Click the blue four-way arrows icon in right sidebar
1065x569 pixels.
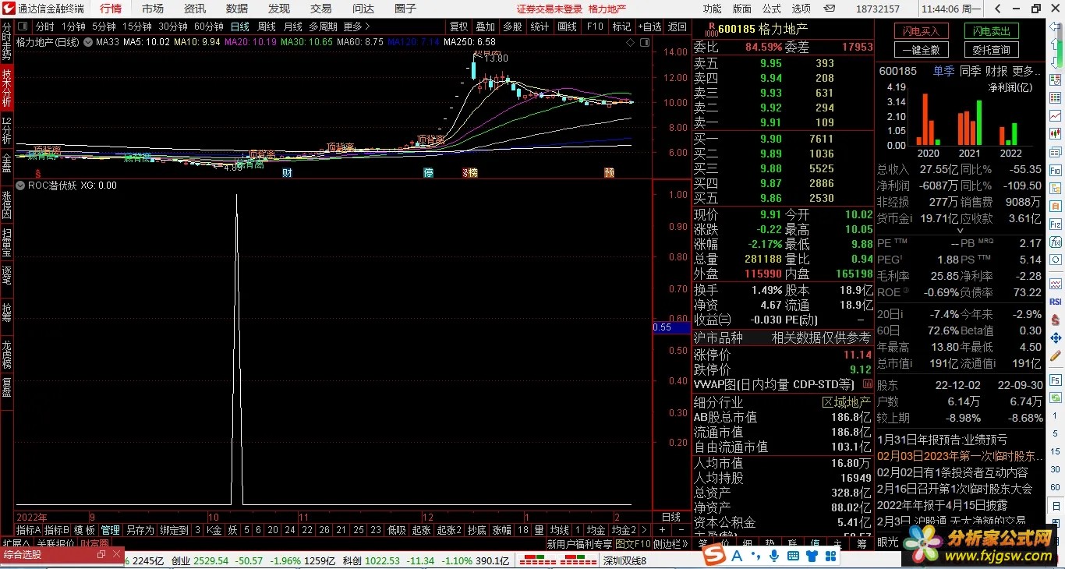(x=1056, y=338)
